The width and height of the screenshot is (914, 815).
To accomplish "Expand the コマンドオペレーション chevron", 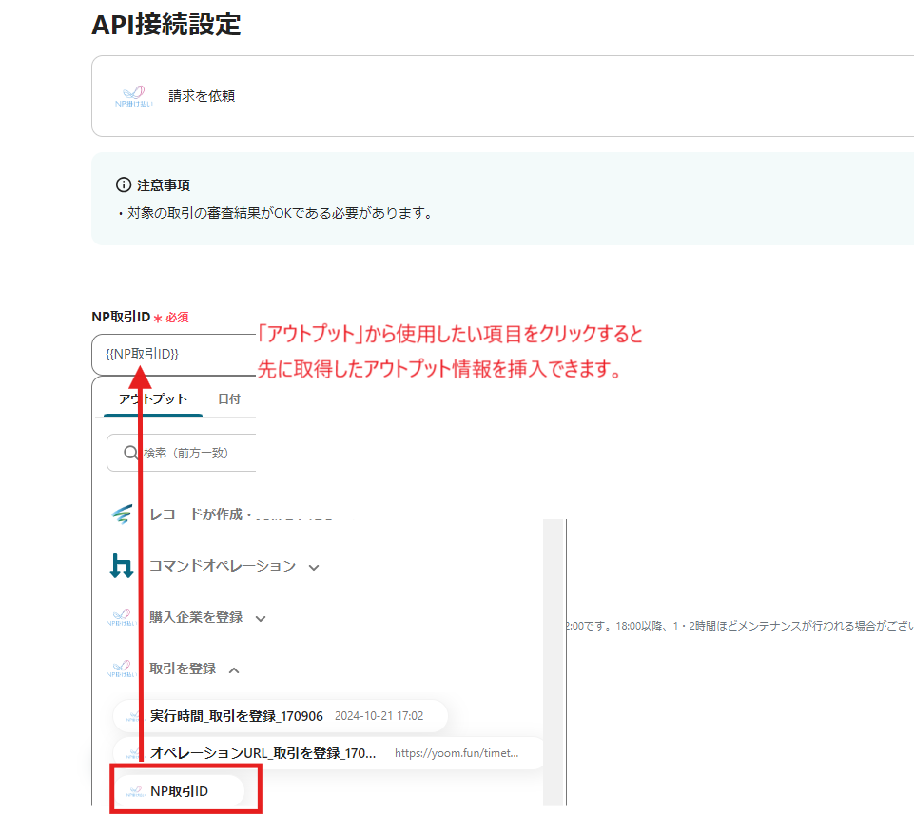I will tap(314, 567).
